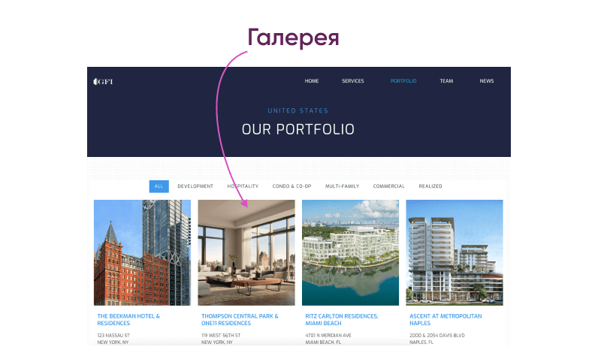Viewport: 601px width, 359px height.
Task: Open the Home menu item
Action: [x=312, y=81]
